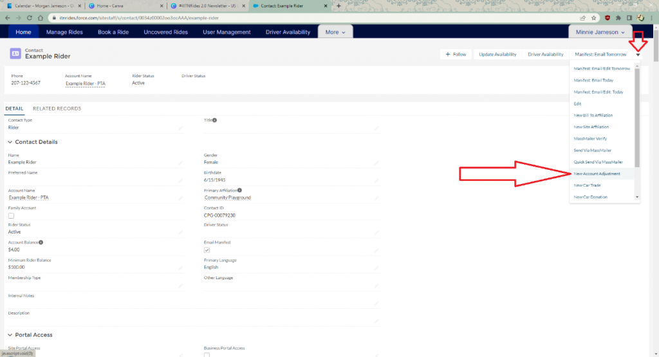Open a new browser tab with plus icon
The image size is (659, 357).
click(x=339, y=6)
